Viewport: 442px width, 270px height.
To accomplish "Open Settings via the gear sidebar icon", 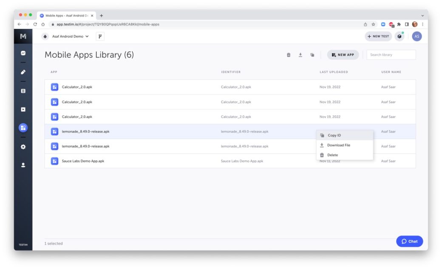I will (x=23, y=146).
